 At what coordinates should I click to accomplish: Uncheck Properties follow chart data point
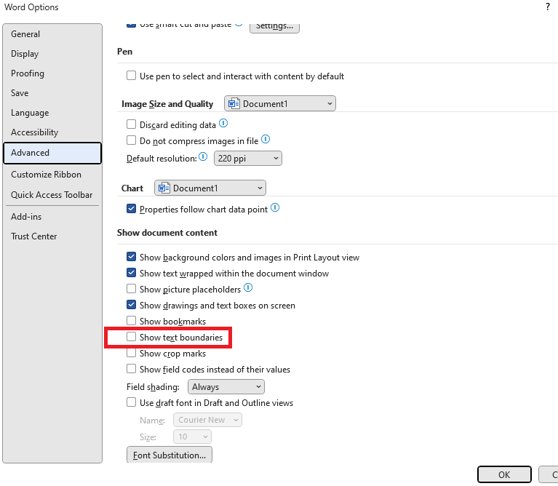tap(131, 209)
